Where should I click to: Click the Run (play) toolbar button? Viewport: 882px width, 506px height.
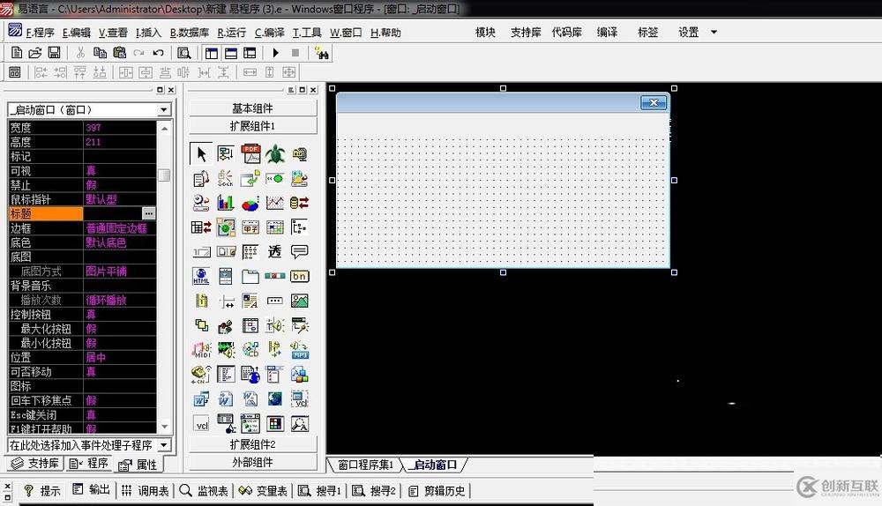pos(275,53)
